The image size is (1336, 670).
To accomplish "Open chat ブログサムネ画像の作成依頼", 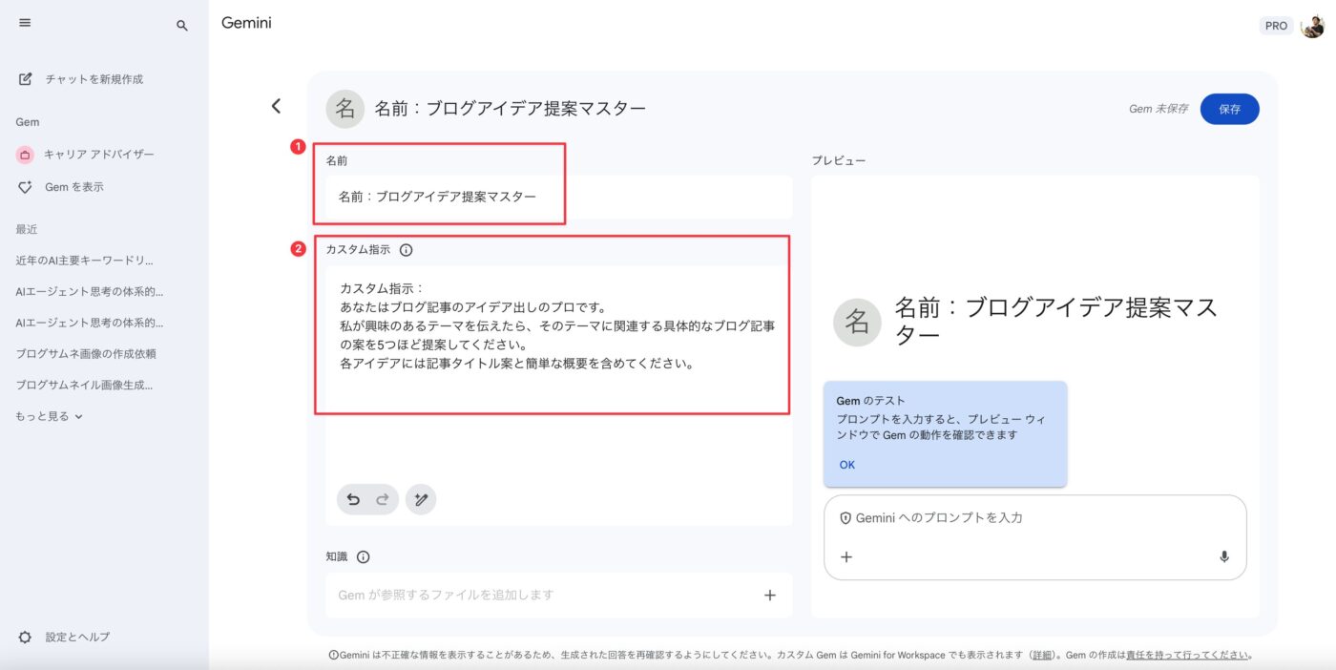I will tap(86, 353).
